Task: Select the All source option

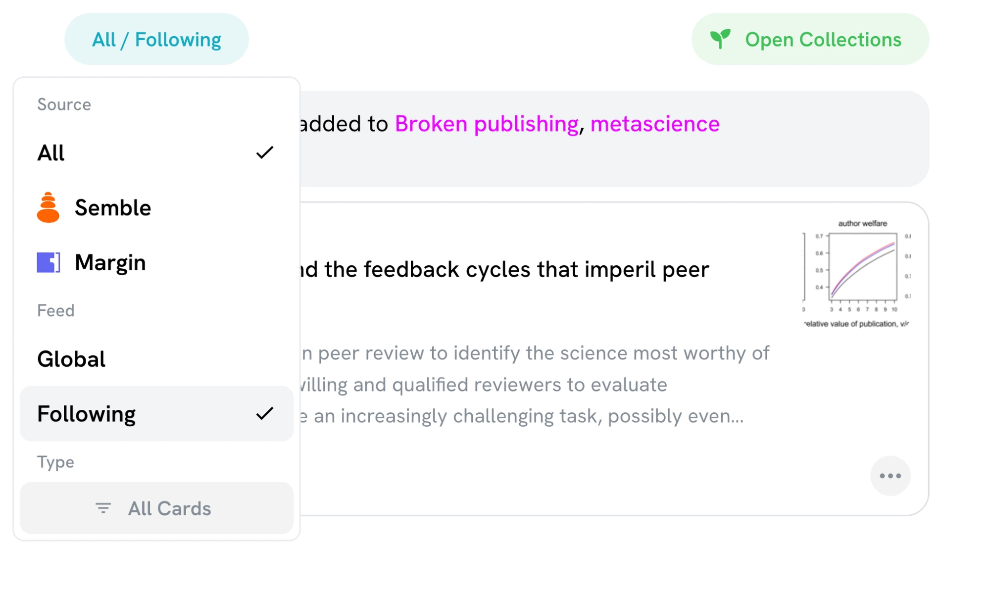Action: (x=51, y=152)
